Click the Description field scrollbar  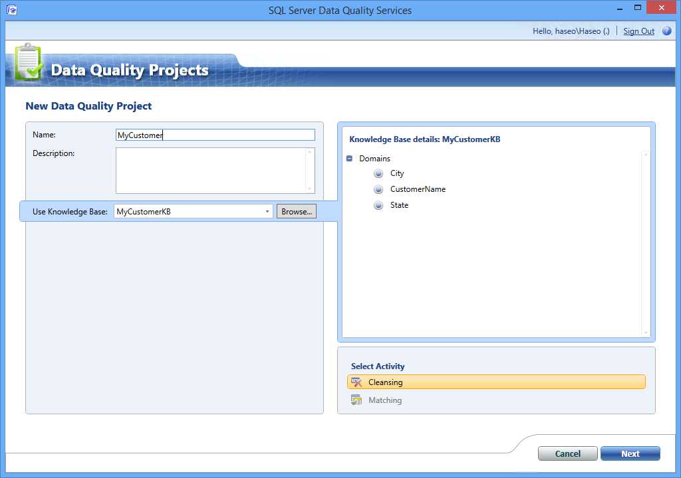point(310,171)
